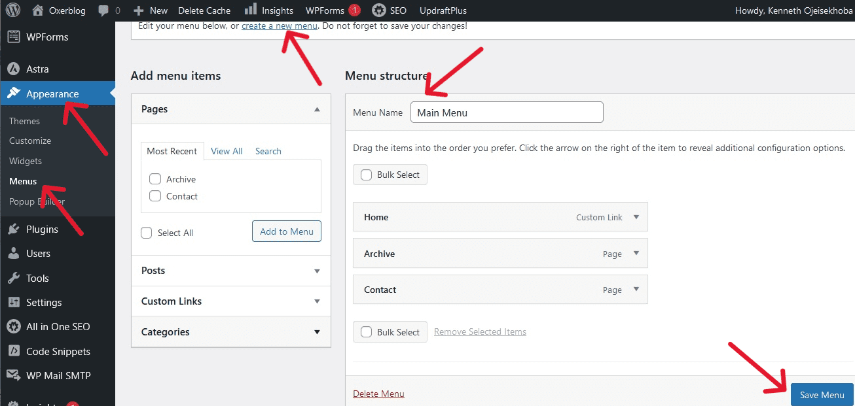855x406 pixels.
Task: Click the Users person icon
Action: (x=13, y=253)
